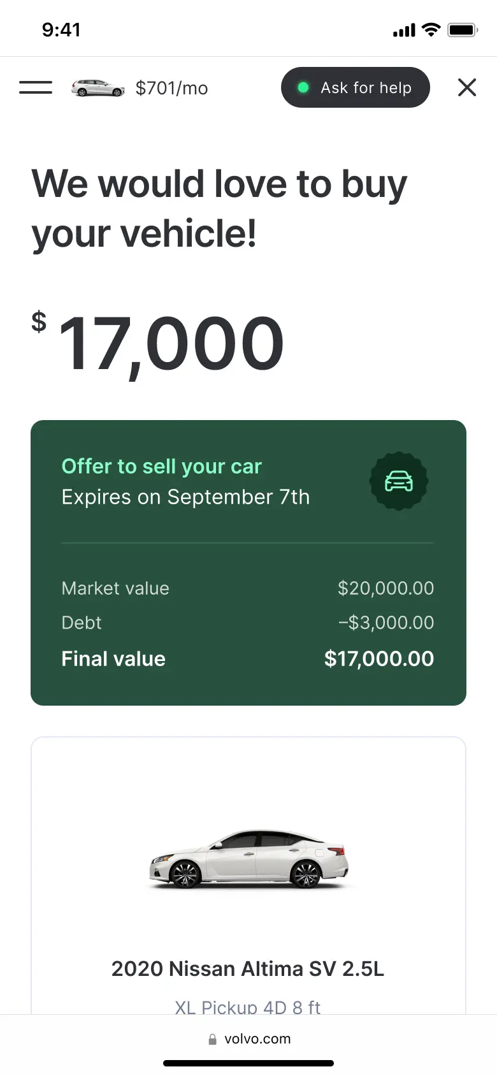Tap the green online status dot
497x1076 pixels.
point(303,87)
